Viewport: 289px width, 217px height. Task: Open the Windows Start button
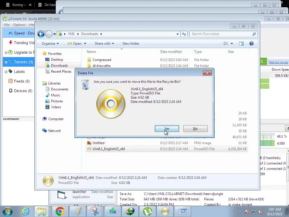(8, 211)
